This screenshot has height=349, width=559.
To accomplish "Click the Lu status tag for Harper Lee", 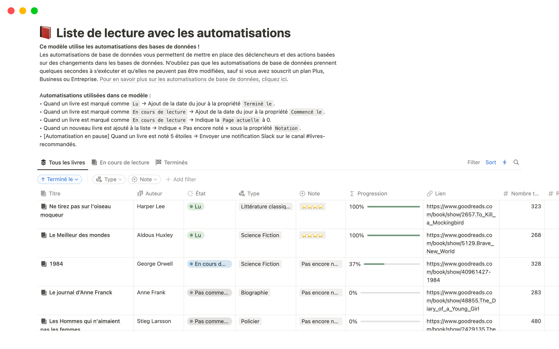I will pos(196,206).
